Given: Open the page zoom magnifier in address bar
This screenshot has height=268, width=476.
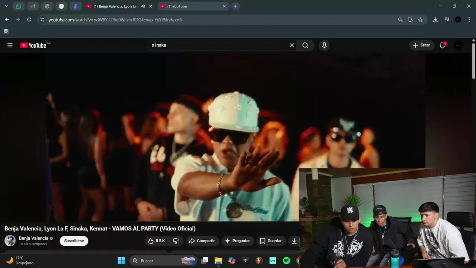Looking at the screenshot, I should coord(400,20).
